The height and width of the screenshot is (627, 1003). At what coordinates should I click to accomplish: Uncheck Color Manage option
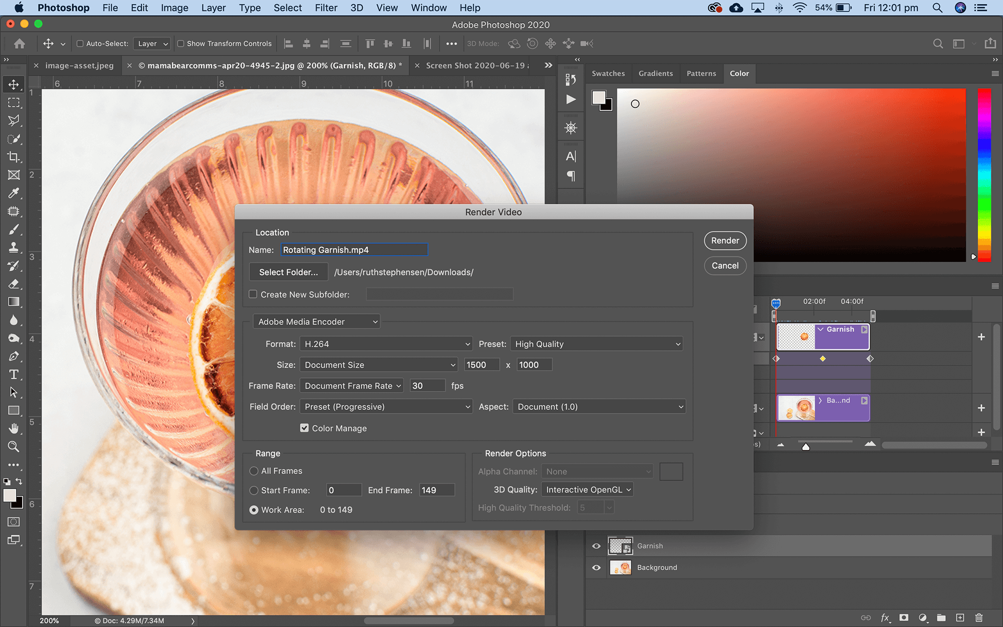pos(304,428)
